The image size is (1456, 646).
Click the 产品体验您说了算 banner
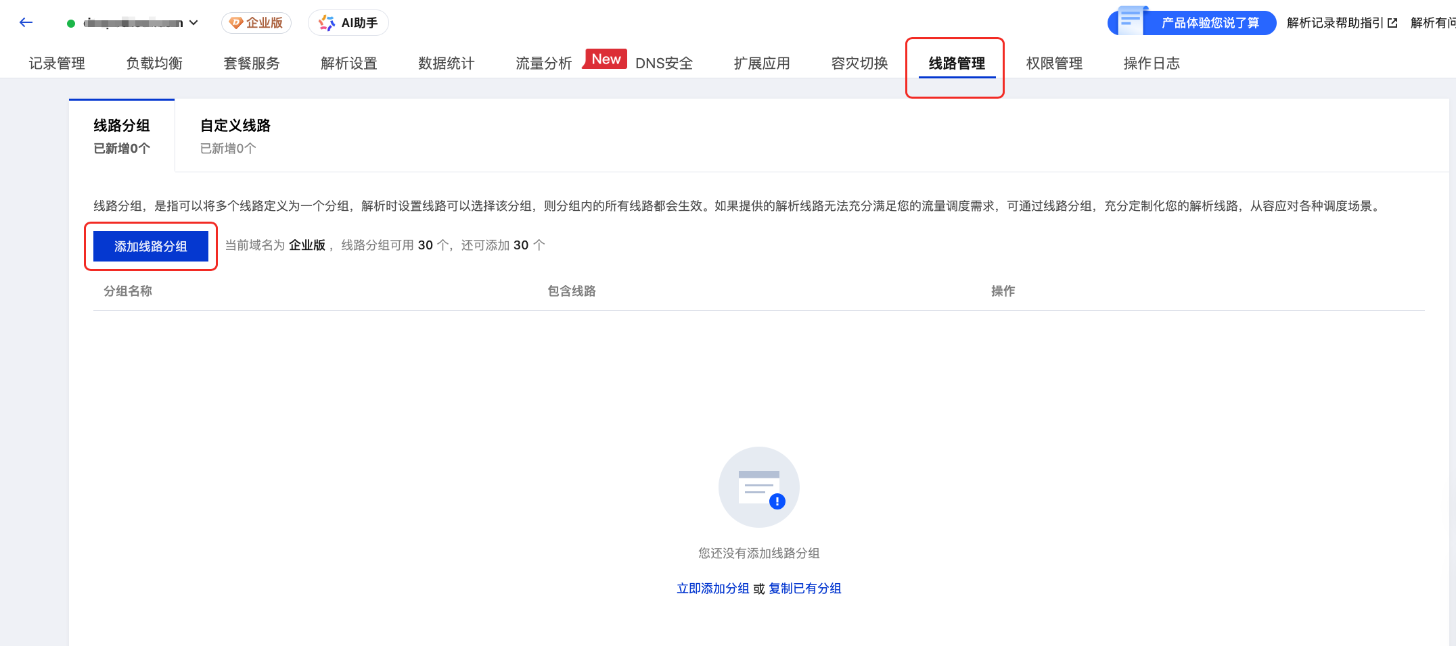pos(1192,22)
